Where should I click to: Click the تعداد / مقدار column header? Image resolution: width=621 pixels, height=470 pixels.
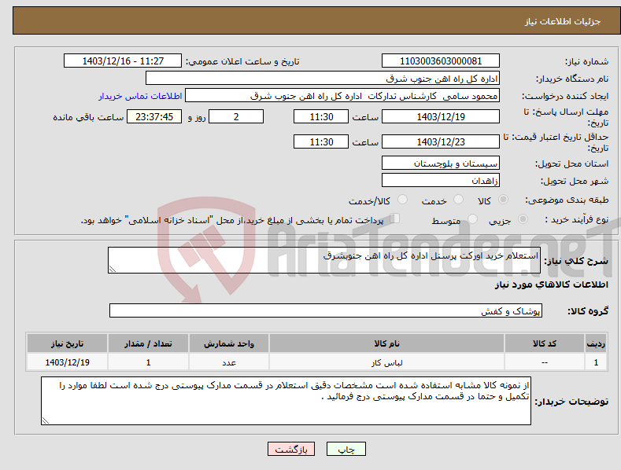(x=148, y=343)
